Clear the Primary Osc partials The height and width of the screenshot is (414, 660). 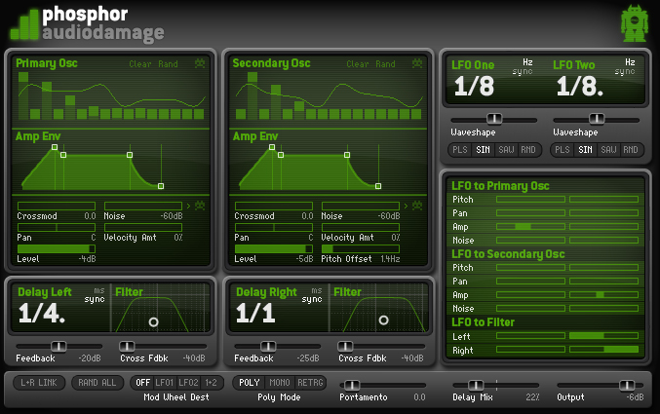(140, 64)
